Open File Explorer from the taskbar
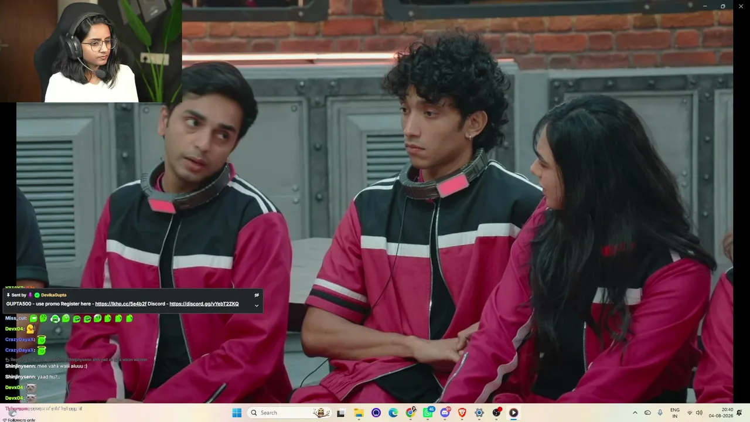 pyautogui.click(x=359, y=413)
